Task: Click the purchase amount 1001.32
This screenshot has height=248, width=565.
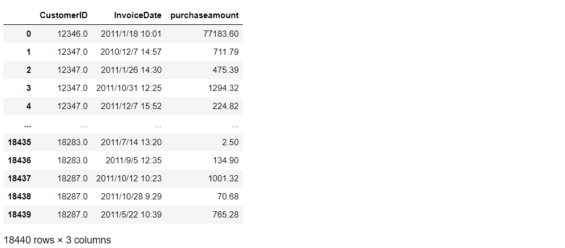Action: pos(223,179)
